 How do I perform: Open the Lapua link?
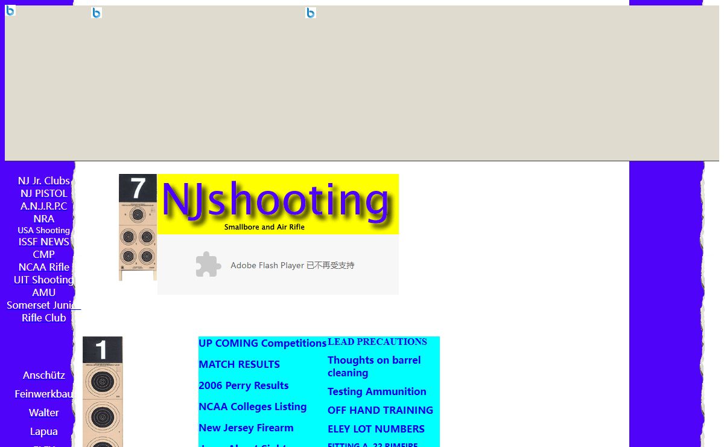pos(43,431)
